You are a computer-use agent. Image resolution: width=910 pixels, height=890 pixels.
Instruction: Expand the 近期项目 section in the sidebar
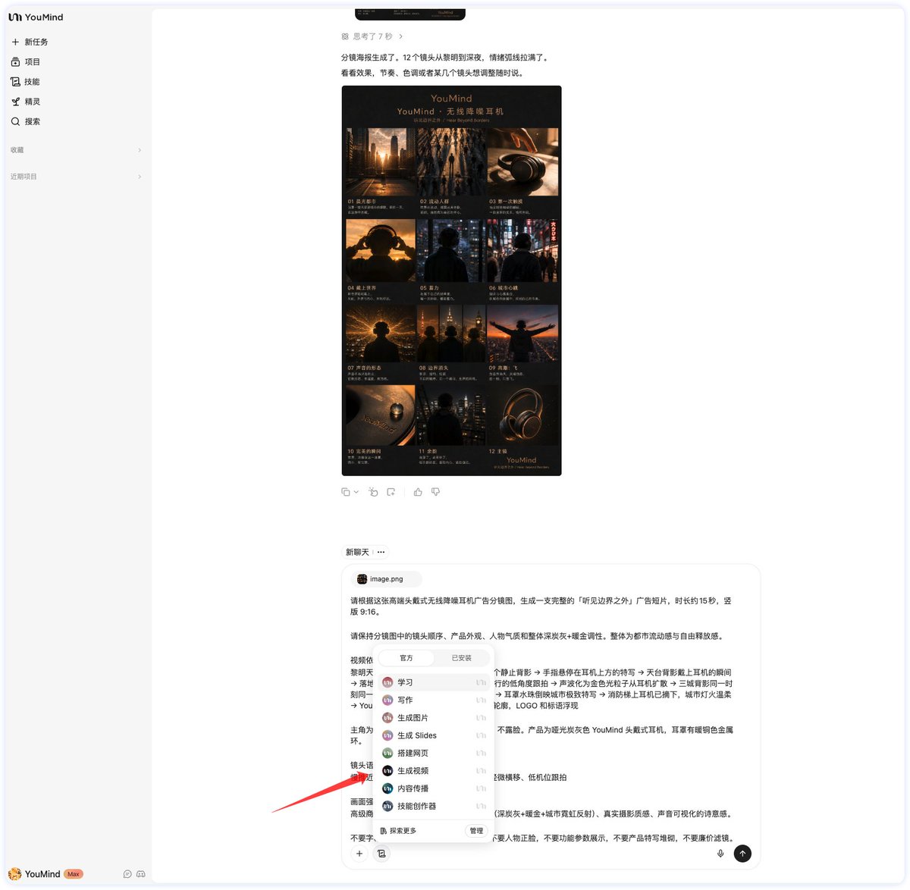pyautogui.click(x=76, y=177)
